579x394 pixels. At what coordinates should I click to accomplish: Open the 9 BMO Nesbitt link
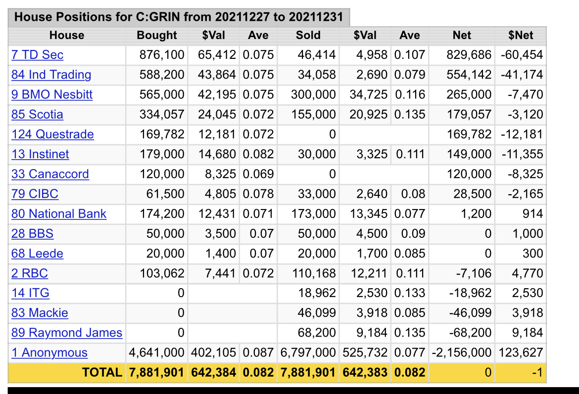click(x=52, y=94)
